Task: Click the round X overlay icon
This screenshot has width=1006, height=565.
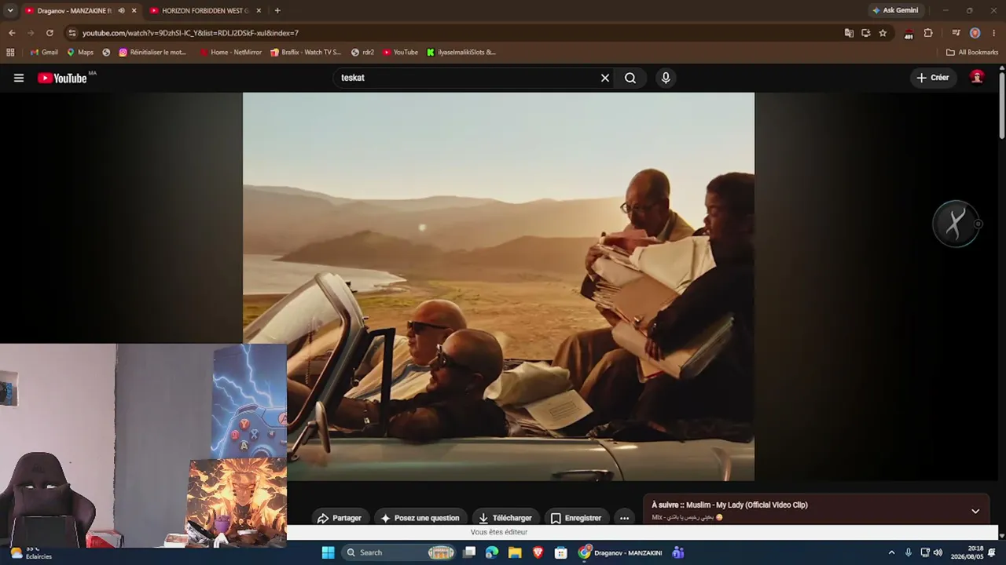Action: point(956,224)
